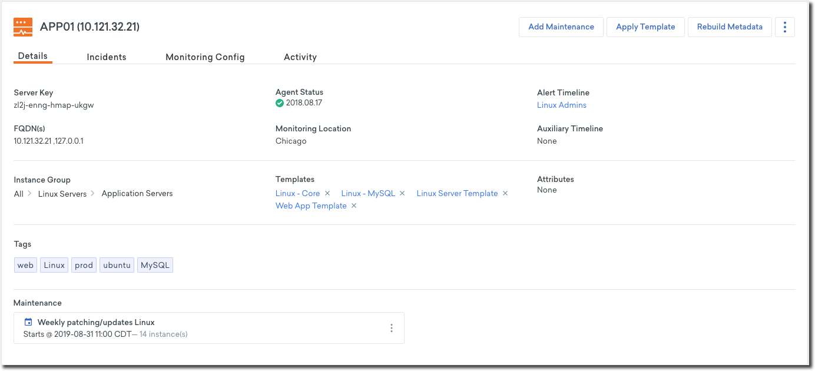Remove the Linux - Core template

pyautogui.click(x=327, y=194)
